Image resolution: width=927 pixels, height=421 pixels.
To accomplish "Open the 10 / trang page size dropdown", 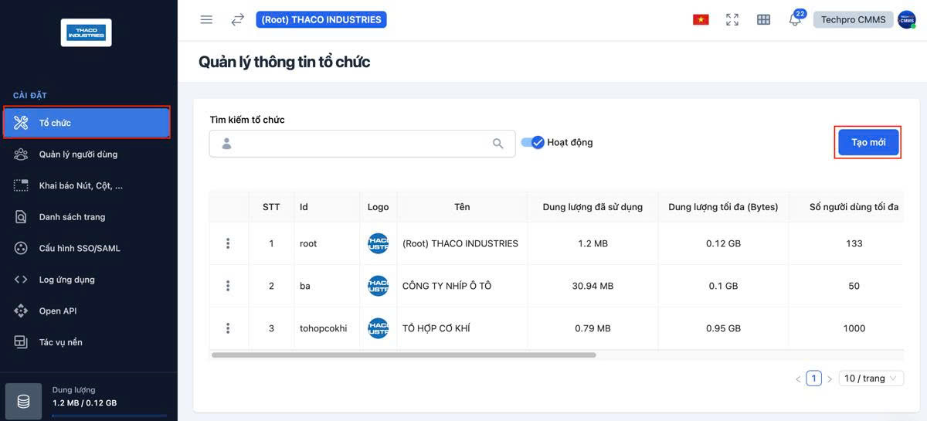I will click(871, 379).
